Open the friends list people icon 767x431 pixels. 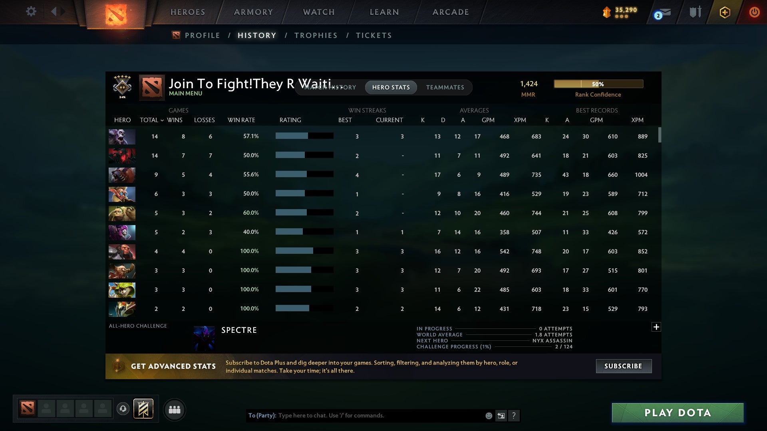[174, 409]
